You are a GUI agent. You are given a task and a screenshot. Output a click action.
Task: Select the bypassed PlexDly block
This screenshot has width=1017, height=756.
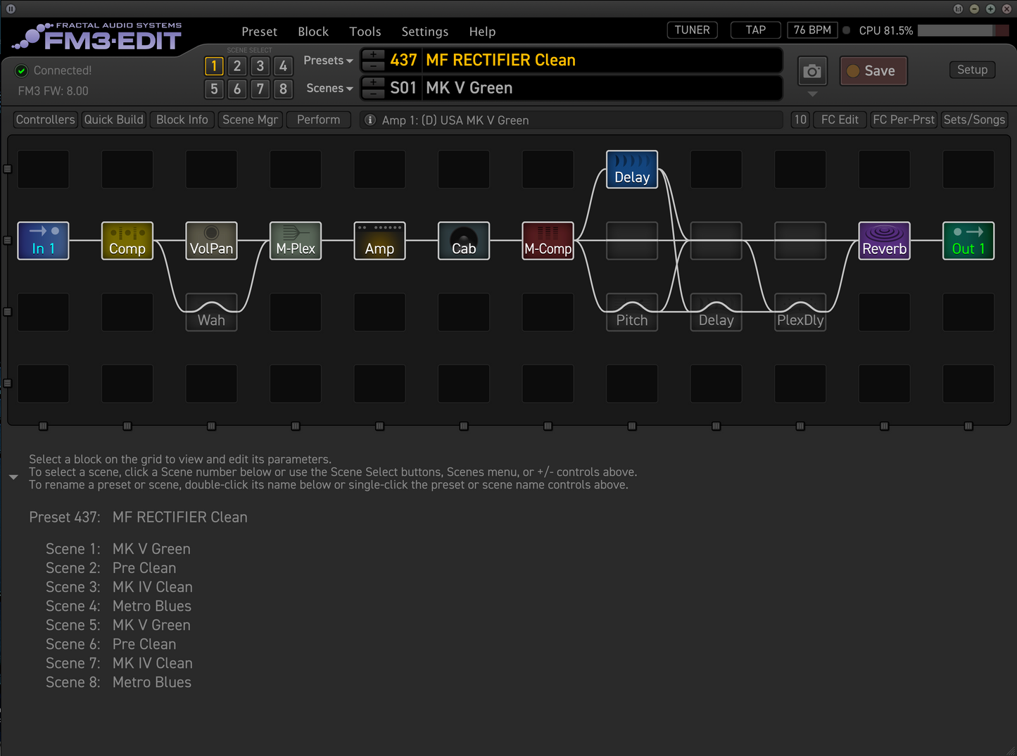(800, 313)
